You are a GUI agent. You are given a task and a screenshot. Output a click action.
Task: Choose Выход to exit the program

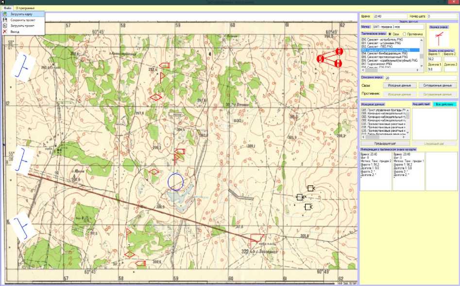[23, 32]
